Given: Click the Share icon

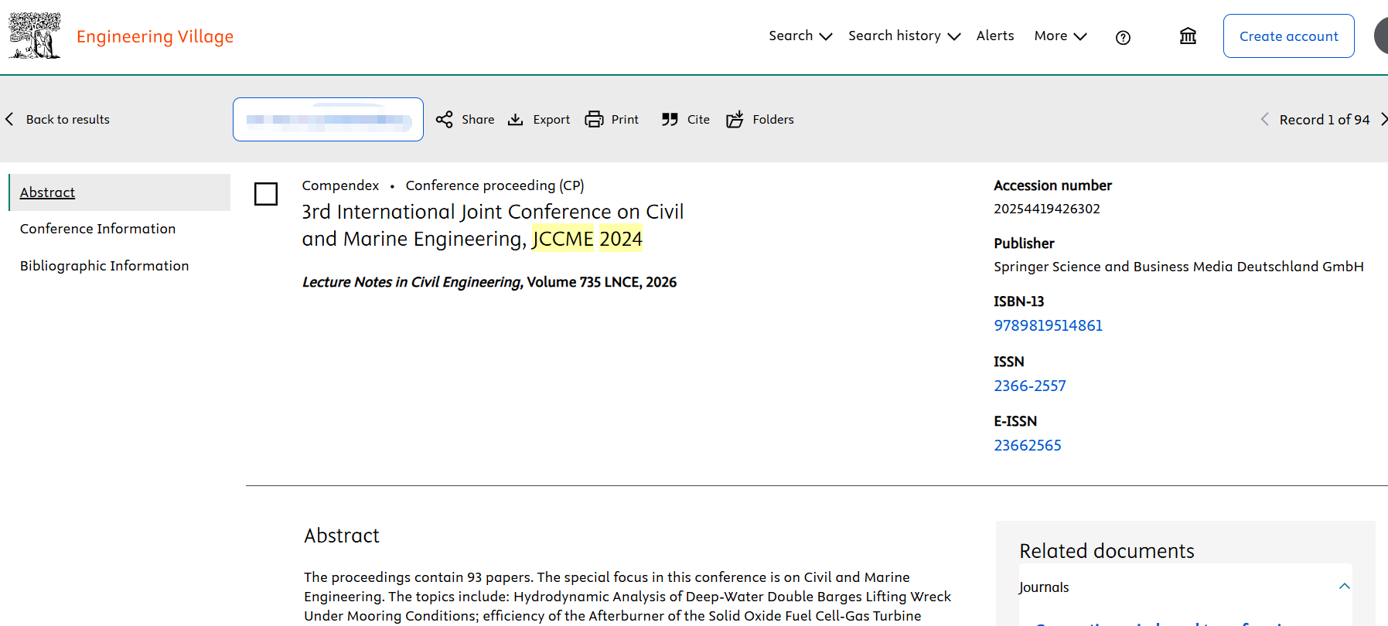Looking at the screenshot, I should coord(444,119).
